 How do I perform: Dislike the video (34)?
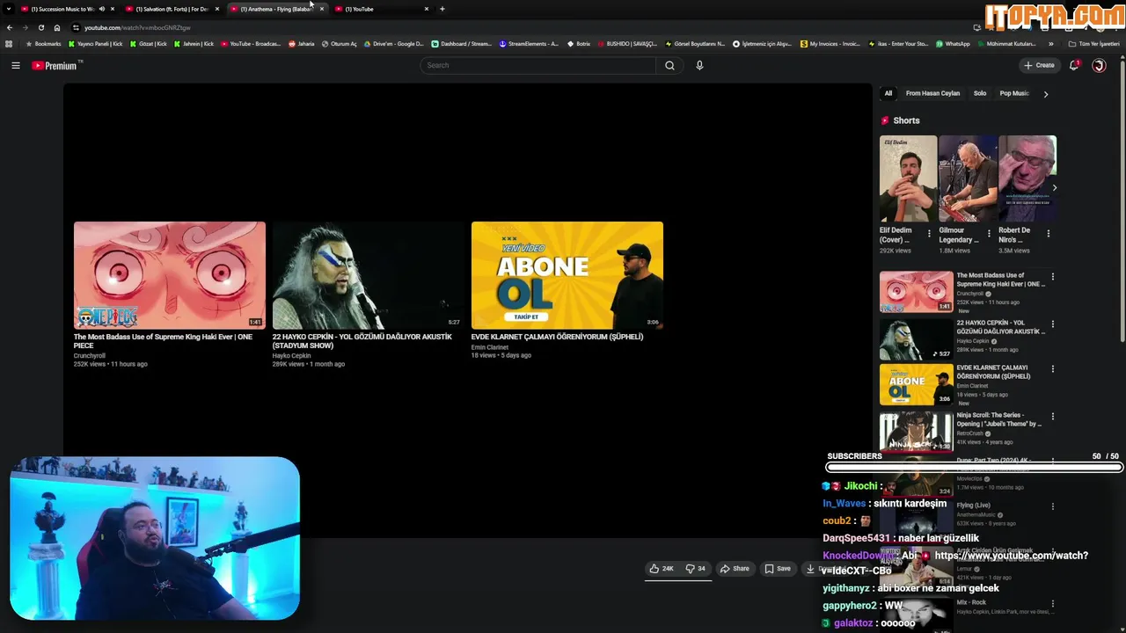coord(695,569)
